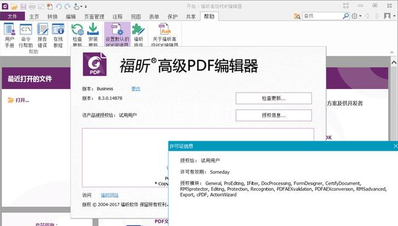Click the 授权信息... button

coord(274,115)
